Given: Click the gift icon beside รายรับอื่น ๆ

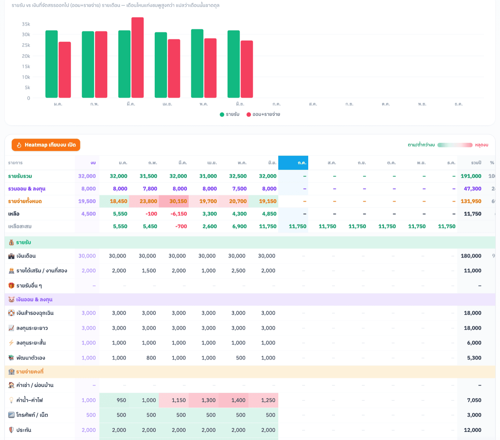Looking at the screenshot, I should pyautogui.click(x=11, y=286).
